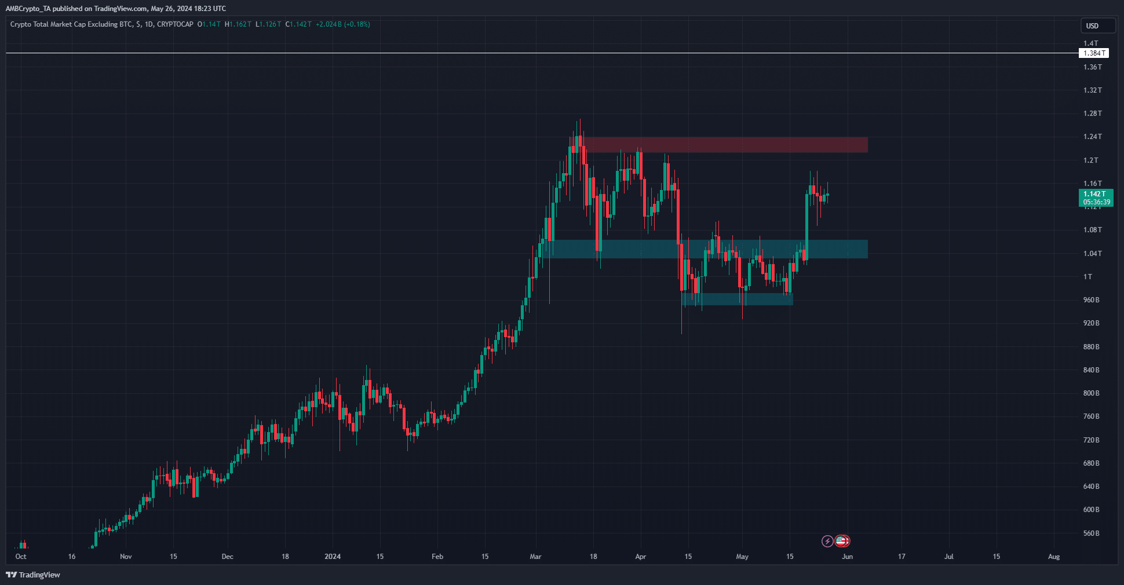
Task: Click the 1.4T price axis label
Action: point(1091,43)
